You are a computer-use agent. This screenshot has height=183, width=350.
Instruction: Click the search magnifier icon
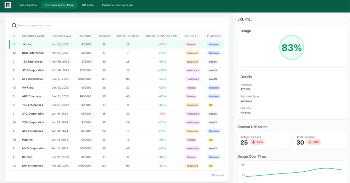(14, 26)
